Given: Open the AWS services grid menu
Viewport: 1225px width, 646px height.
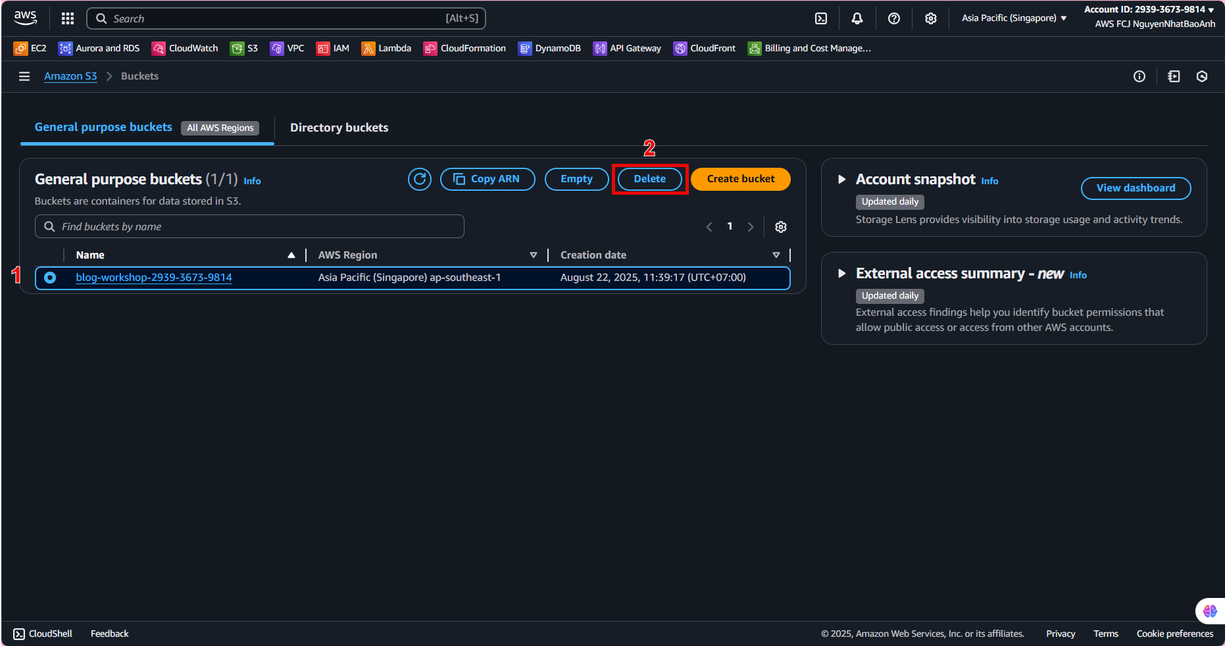Looking at the screenshot, I should coord(67,18).
